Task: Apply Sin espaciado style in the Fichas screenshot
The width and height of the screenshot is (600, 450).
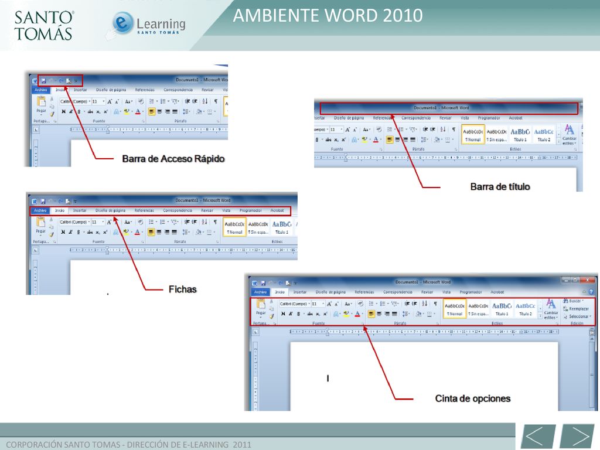Action: click(258, 227)
